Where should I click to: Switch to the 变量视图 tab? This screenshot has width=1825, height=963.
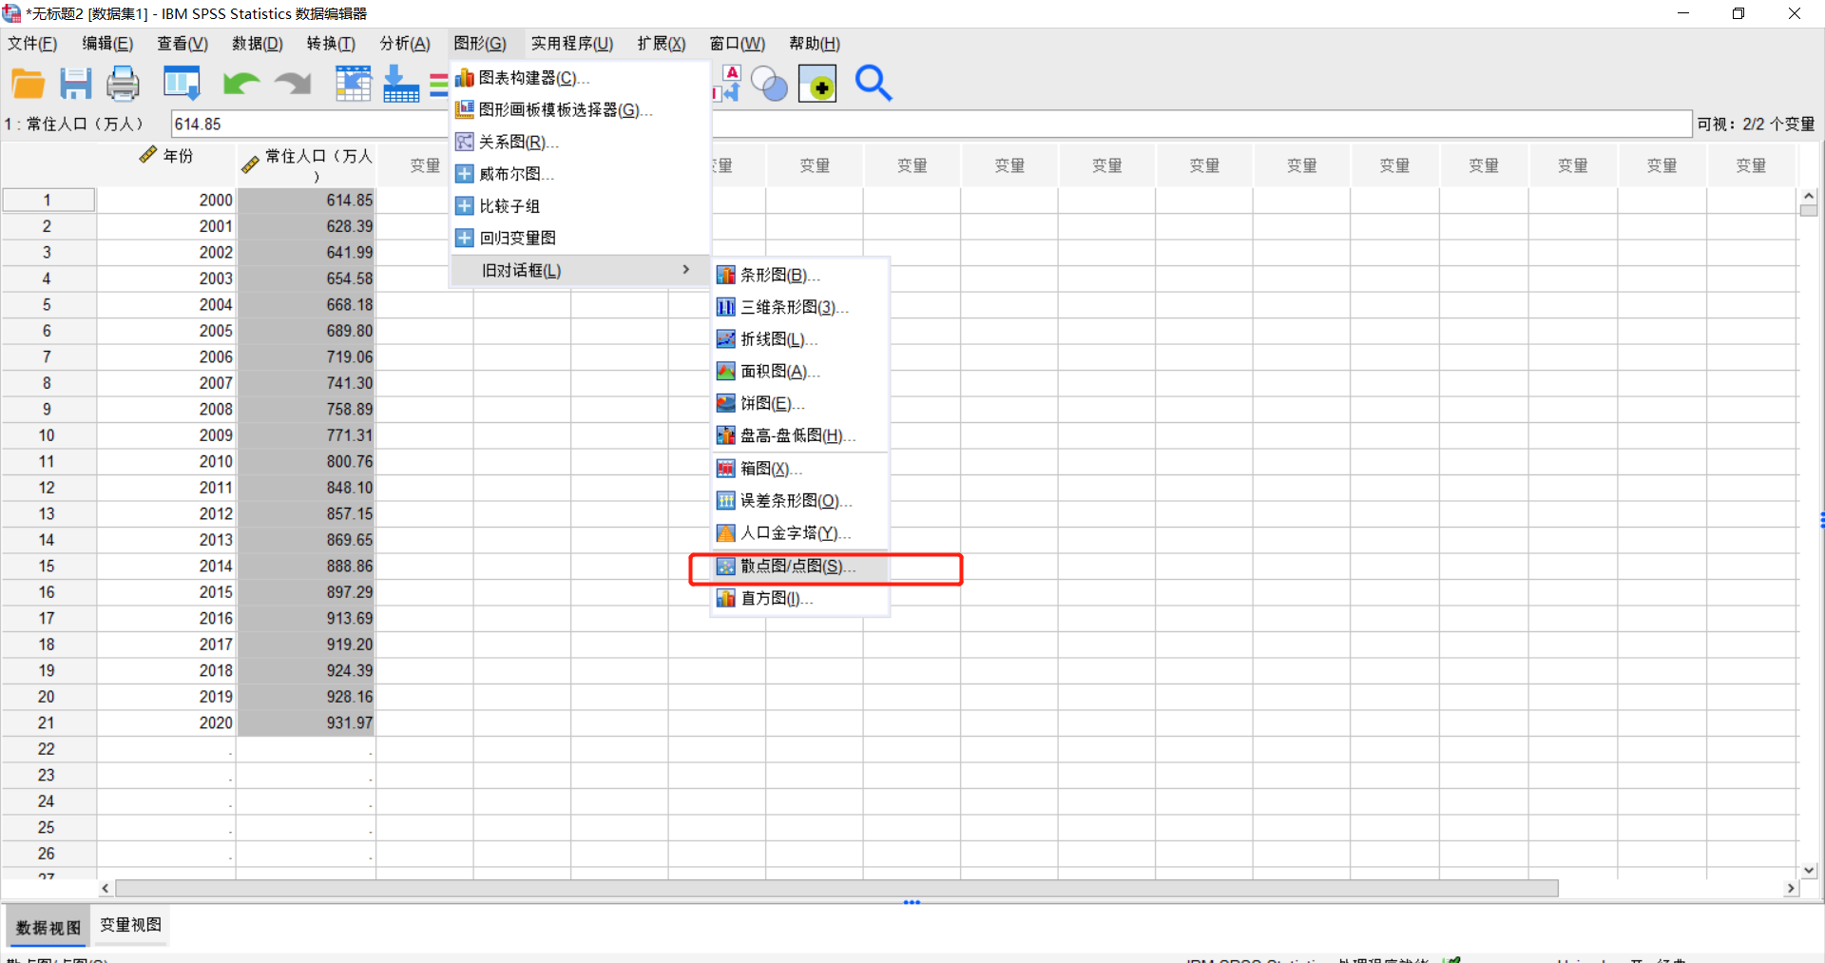coord(131,925)
